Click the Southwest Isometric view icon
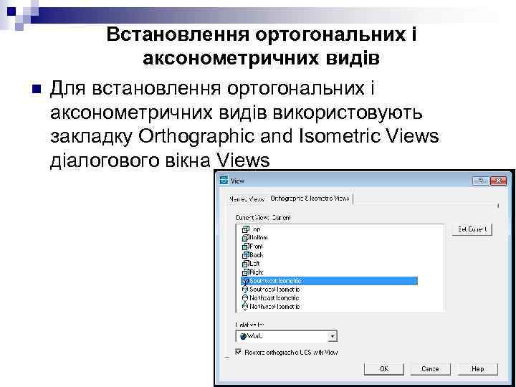 coord(245,281)
